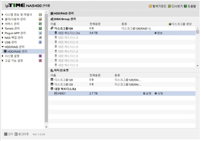The height and width of the screenshot is (141, 201).
Task: Log out using 로그아웃
Action: click(22, 134)
